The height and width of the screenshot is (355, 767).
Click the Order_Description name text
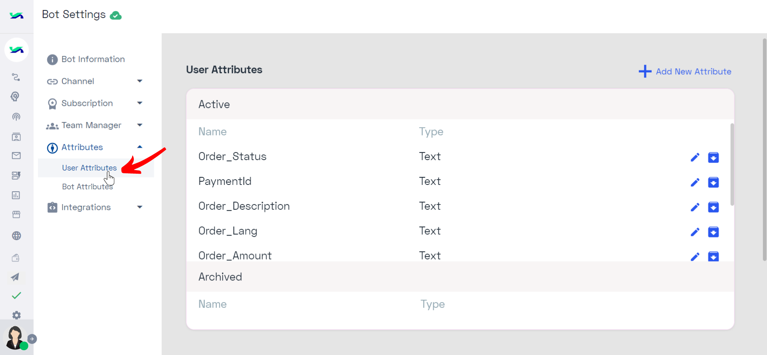click(x=244, y=206)
